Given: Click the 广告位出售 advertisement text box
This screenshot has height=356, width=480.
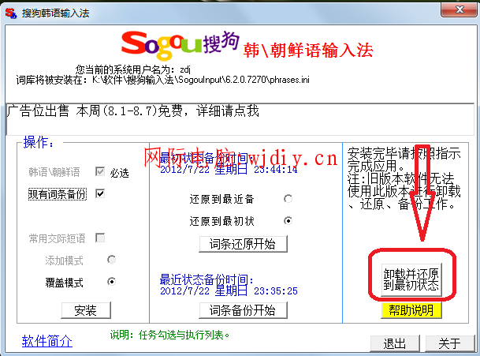Looking at the screenshot, I should point(236,117).
